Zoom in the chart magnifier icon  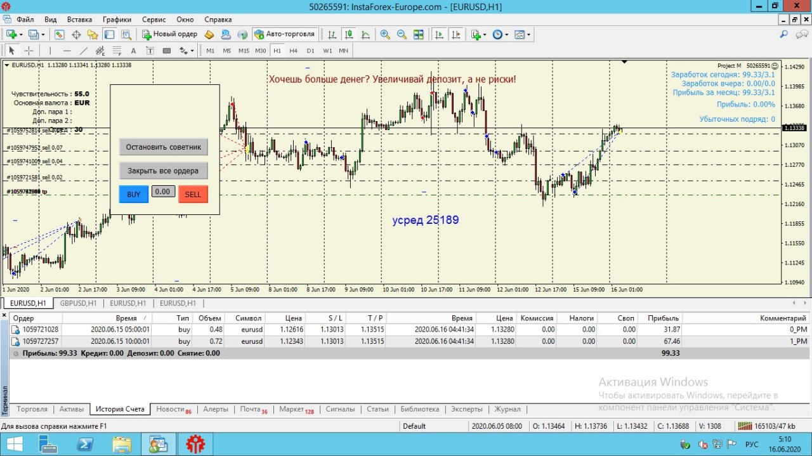[385, 34]
